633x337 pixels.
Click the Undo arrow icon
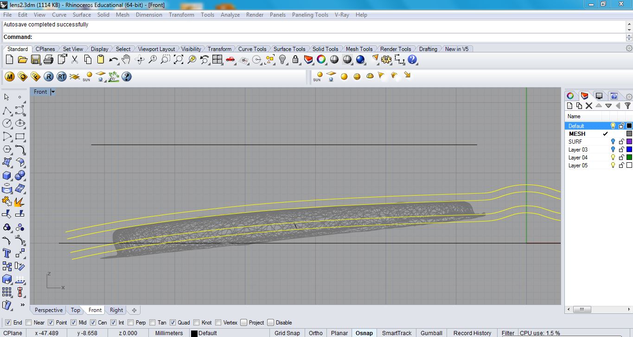click(x=114, y=59)
